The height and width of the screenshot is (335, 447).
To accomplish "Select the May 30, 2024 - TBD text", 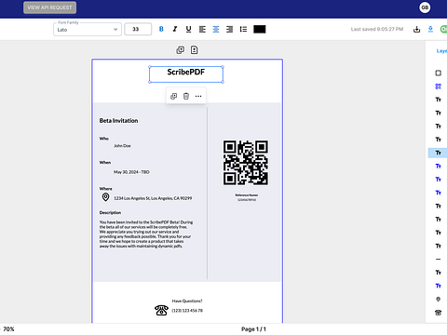I will (131, 172).
